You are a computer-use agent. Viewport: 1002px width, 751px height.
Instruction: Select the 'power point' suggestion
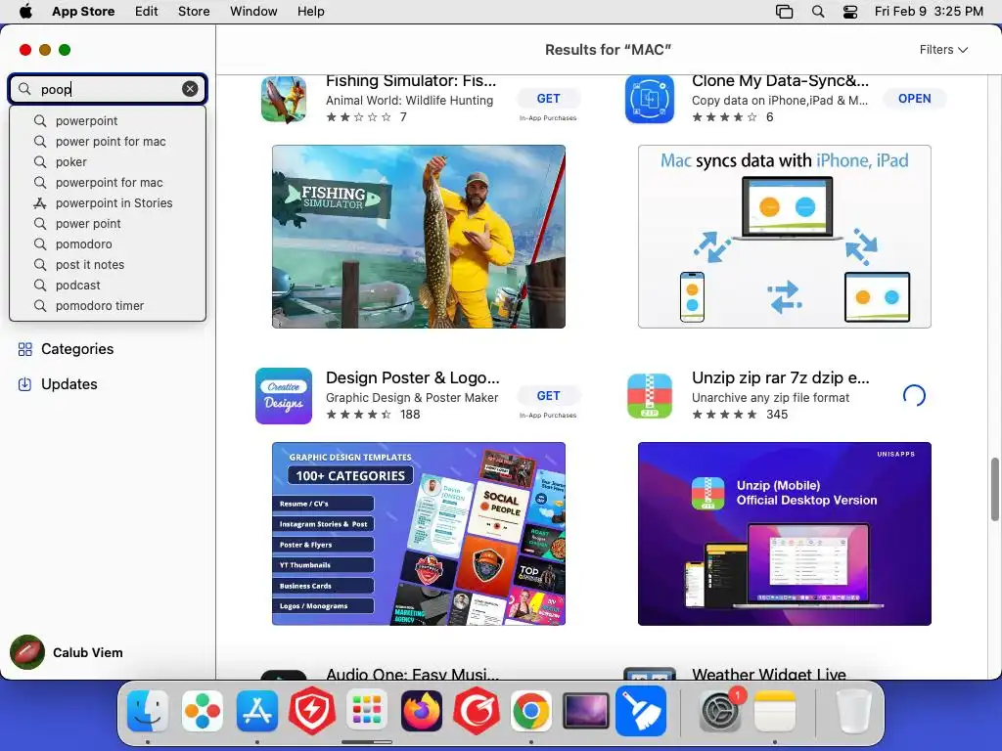click(108, 224)
